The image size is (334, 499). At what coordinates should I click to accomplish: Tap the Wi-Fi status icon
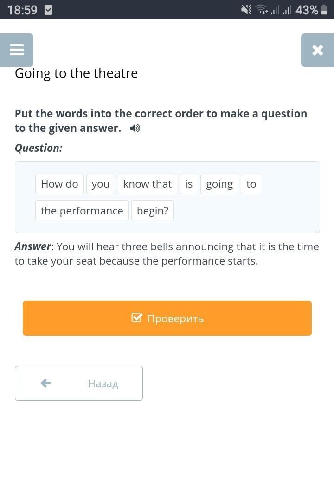click(x=262, y=10)
